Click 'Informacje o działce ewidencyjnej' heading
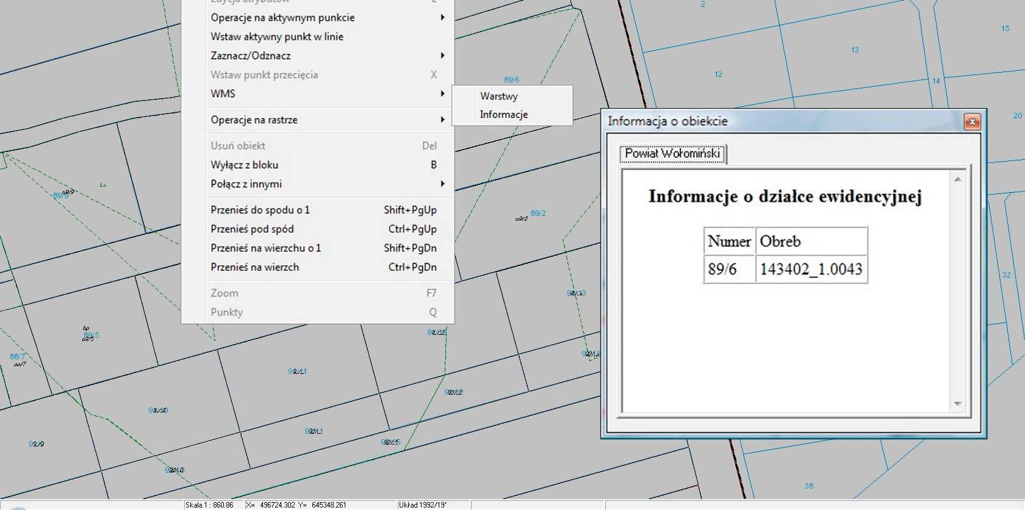The image size is (1025, 510). [x=785, y=196]
